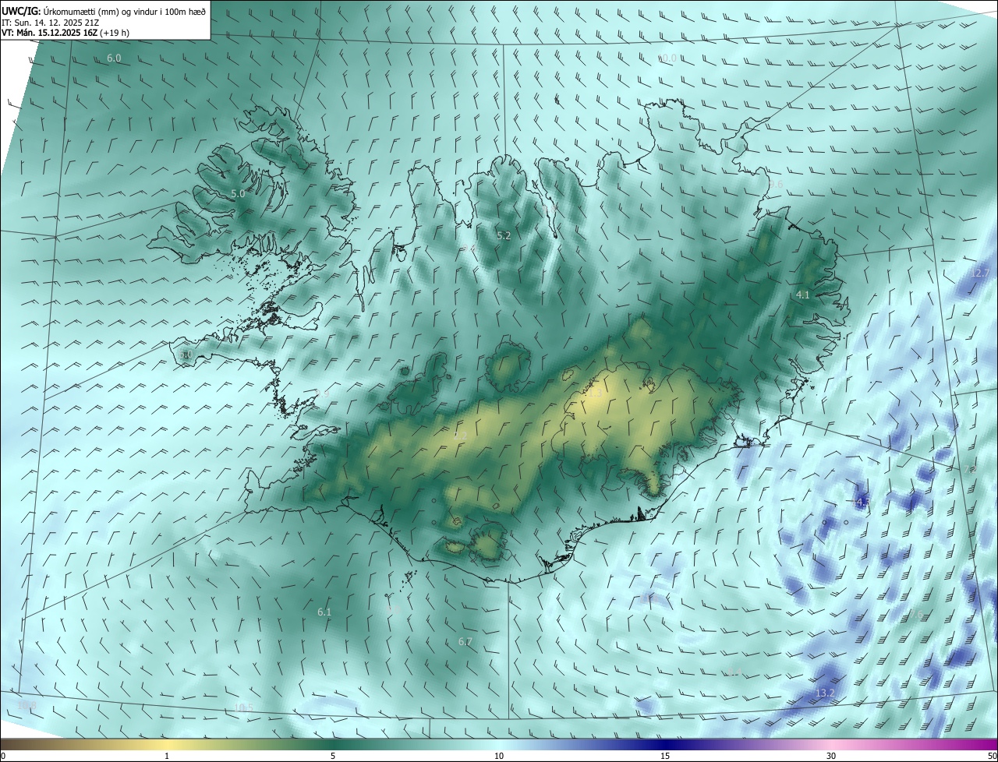
Task: Click the 10.5 value near the bottom boundary
Action: coord(244,707)
